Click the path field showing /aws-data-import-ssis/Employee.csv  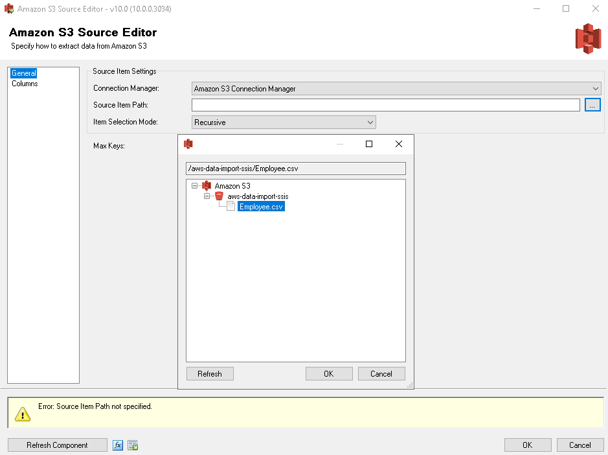(296, 169)
